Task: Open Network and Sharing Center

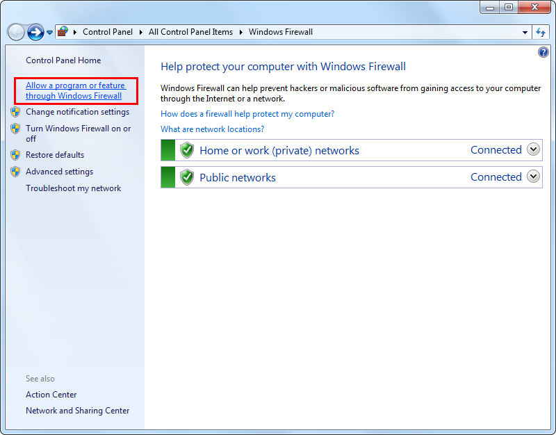Action: click(x=78, y=411)
